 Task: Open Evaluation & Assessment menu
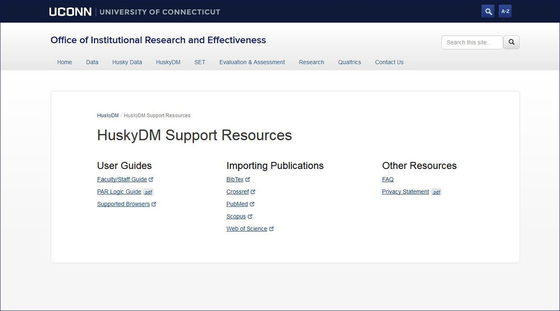[252, 62]
